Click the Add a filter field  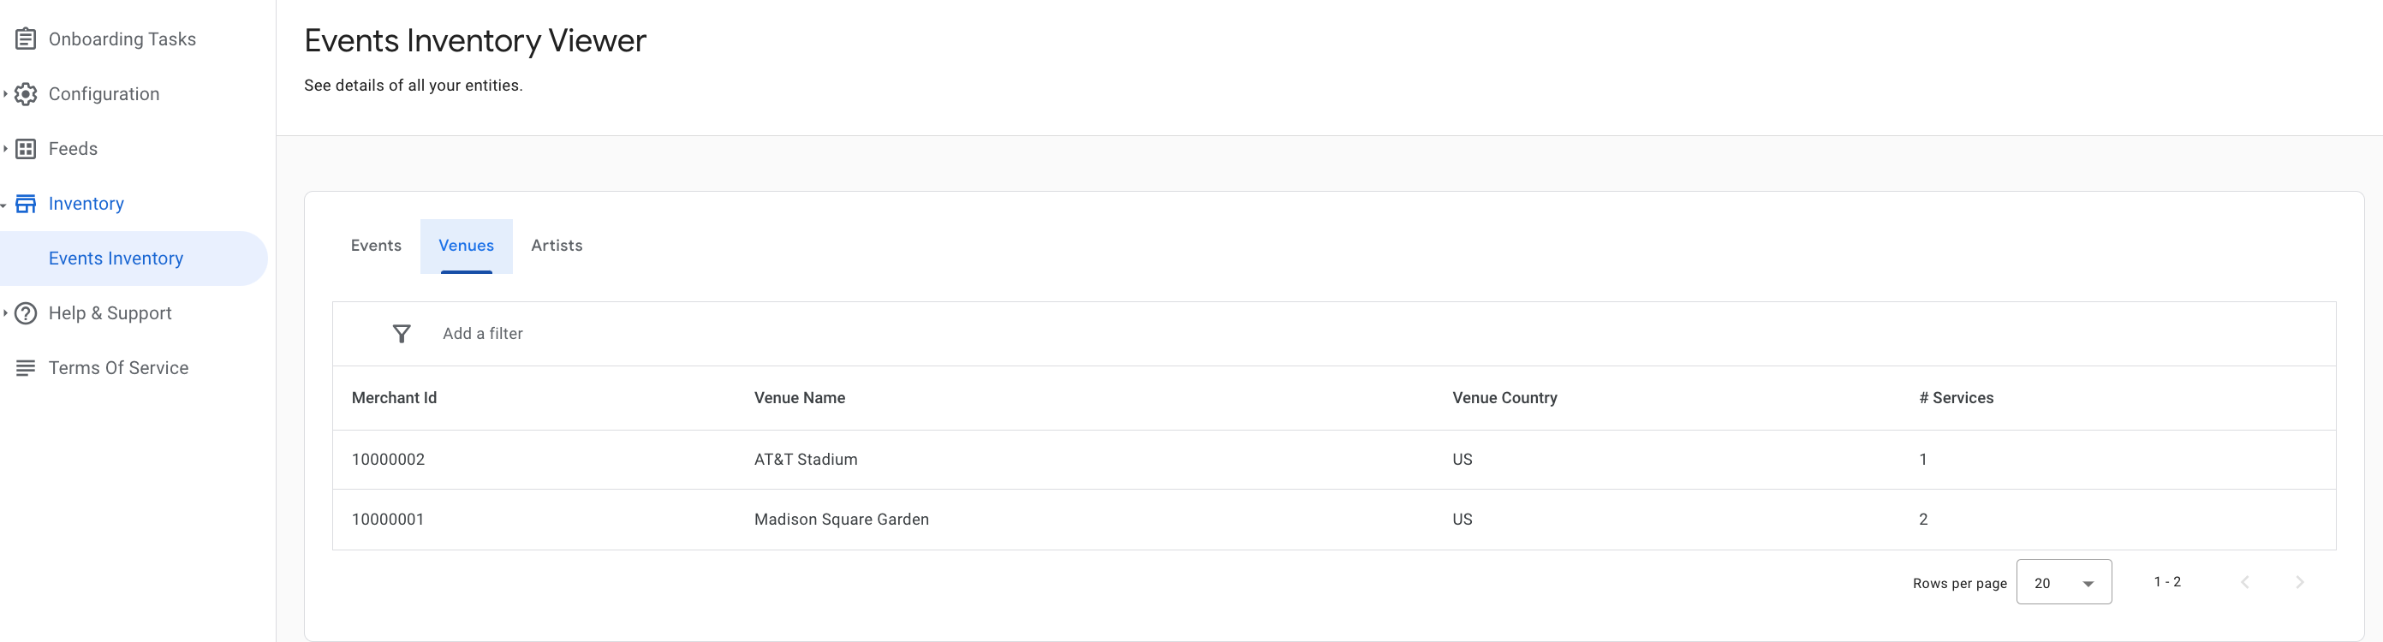point(483,333)
